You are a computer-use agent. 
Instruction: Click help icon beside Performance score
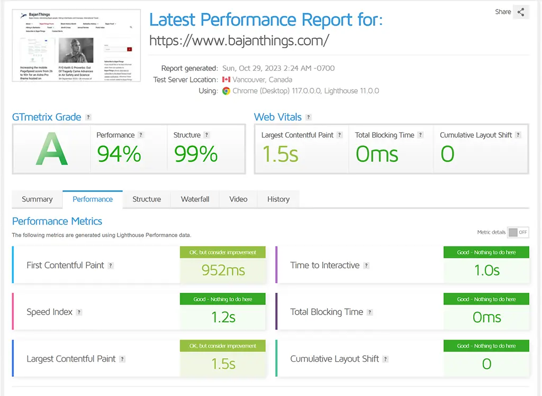coord(141,135)
